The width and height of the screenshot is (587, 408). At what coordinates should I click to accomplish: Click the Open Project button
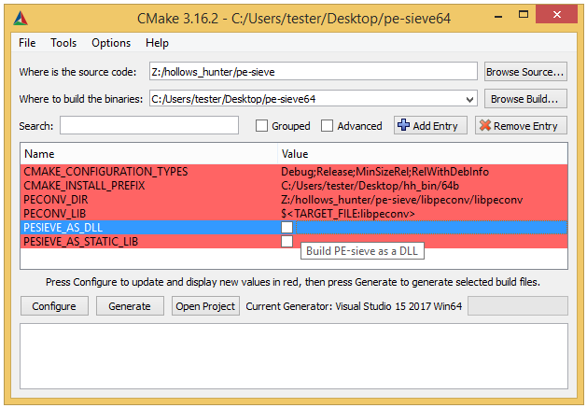(x=205, y=306)
